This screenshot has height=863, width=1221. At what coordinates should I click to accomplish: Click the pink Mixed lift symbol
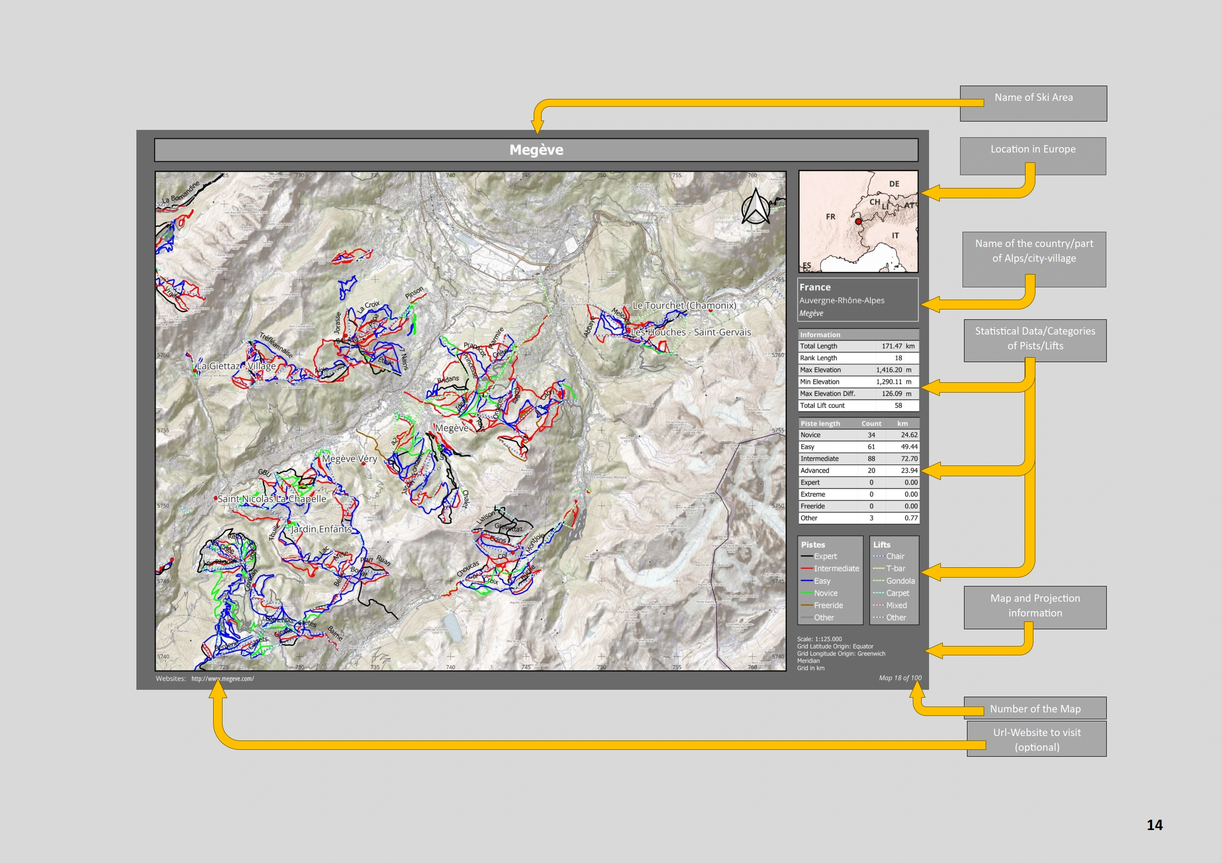pos(879,605)
